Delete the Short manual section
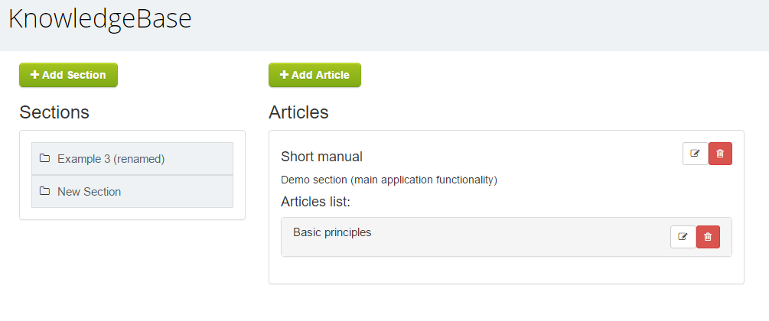The height and width of the screenshot is (321, 769). [720, 154]
